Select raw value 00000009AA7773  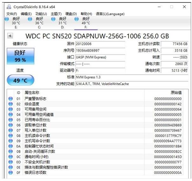coord(168,141)
